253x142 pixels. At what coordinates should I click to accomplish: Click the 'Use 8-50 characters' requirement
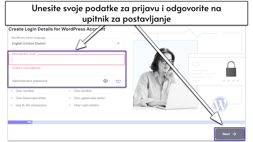pos(31,105)
